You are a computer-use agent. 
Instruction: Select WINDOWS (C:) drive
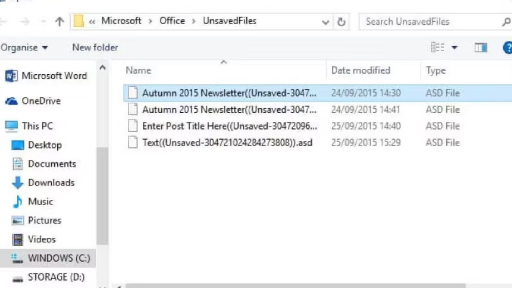pos(48,258)
